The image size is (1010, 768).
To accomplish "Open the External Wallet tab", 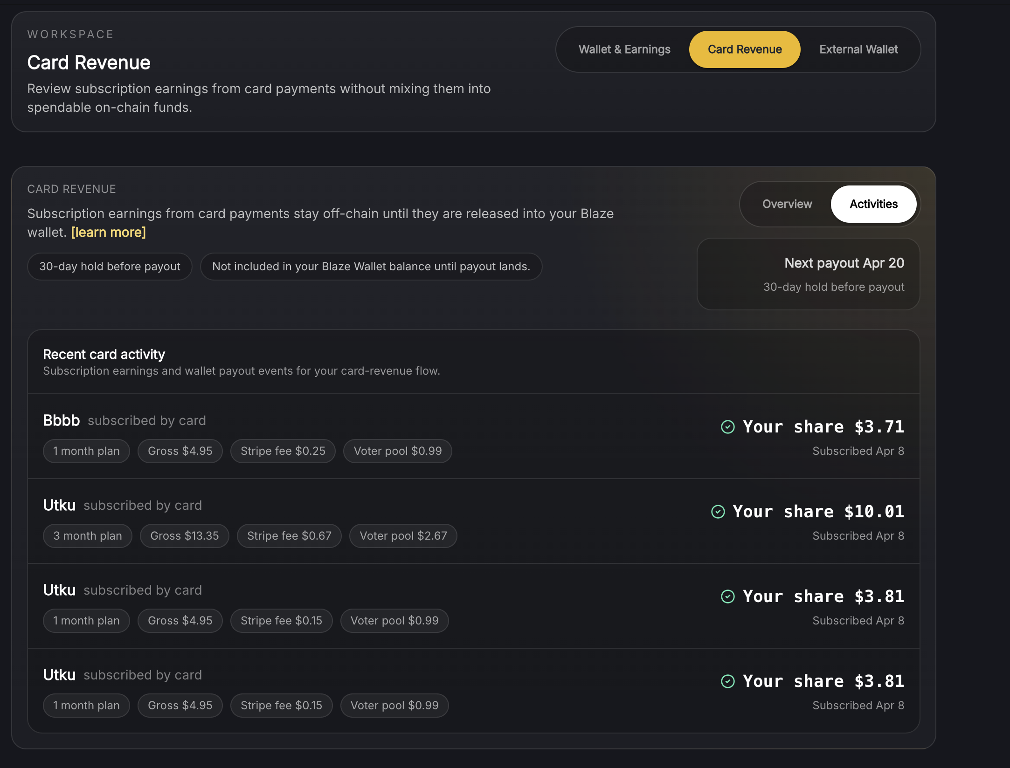I will point(858,49).
